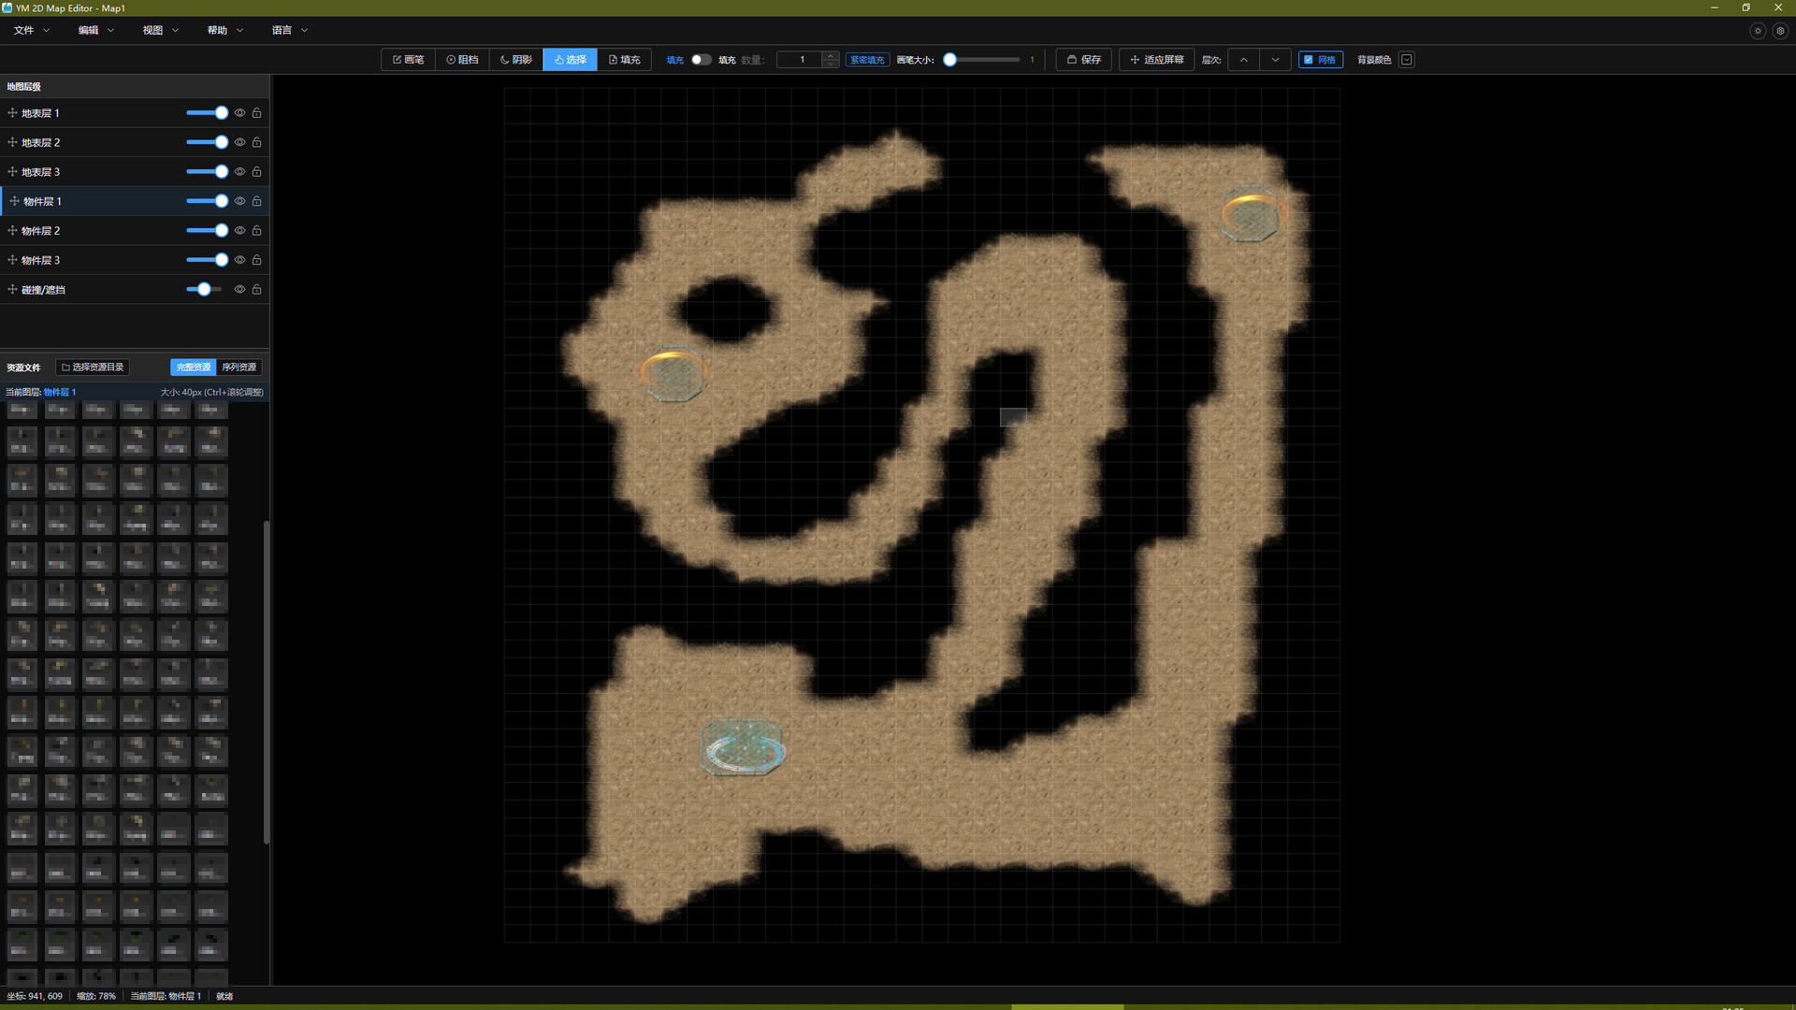Click 适应屏幕 fit screen button
The image size is (1796, 1010).
(x=1157, y=60)
